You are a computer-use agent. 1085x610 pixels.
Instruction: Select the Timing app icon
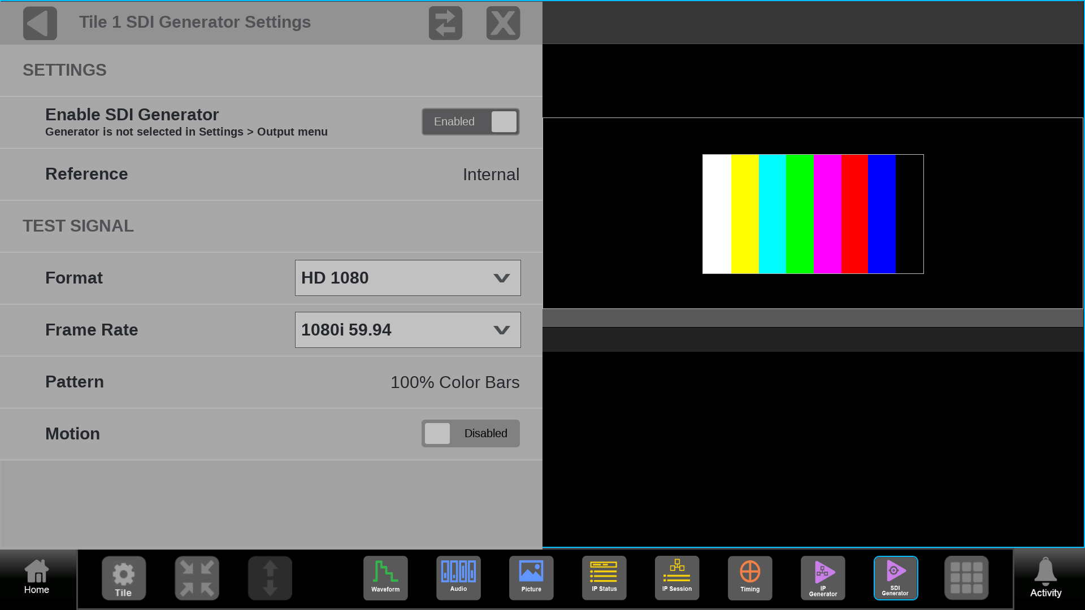tap(750, 577)
